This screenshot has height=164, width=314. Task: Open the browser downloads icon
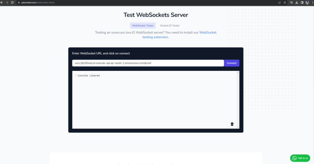(x=297, y=2)
